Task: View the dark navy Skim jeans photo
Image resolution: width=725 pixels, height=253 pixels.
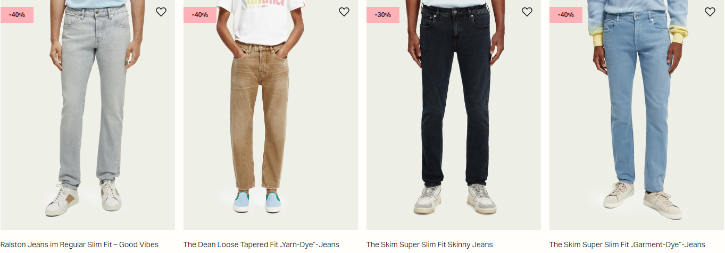Action: 453,115
